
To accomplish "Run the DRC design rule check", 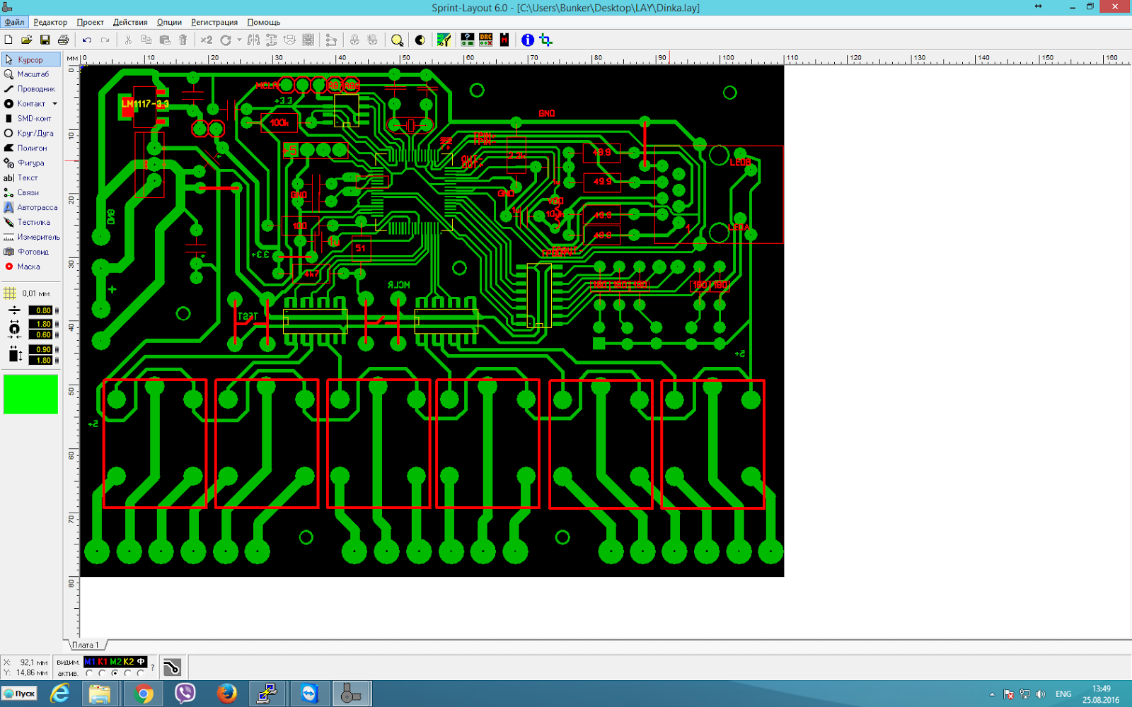I will 486,40.
